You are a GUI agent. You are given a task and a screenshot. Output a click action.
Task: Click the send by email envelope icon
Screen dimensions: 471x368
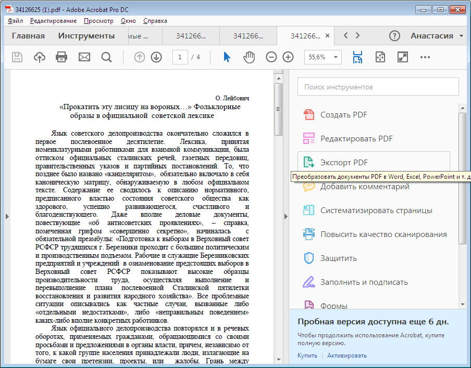coord(84,57)
